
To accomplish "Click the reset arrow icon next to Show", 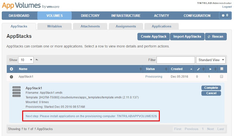I will 37,60.
